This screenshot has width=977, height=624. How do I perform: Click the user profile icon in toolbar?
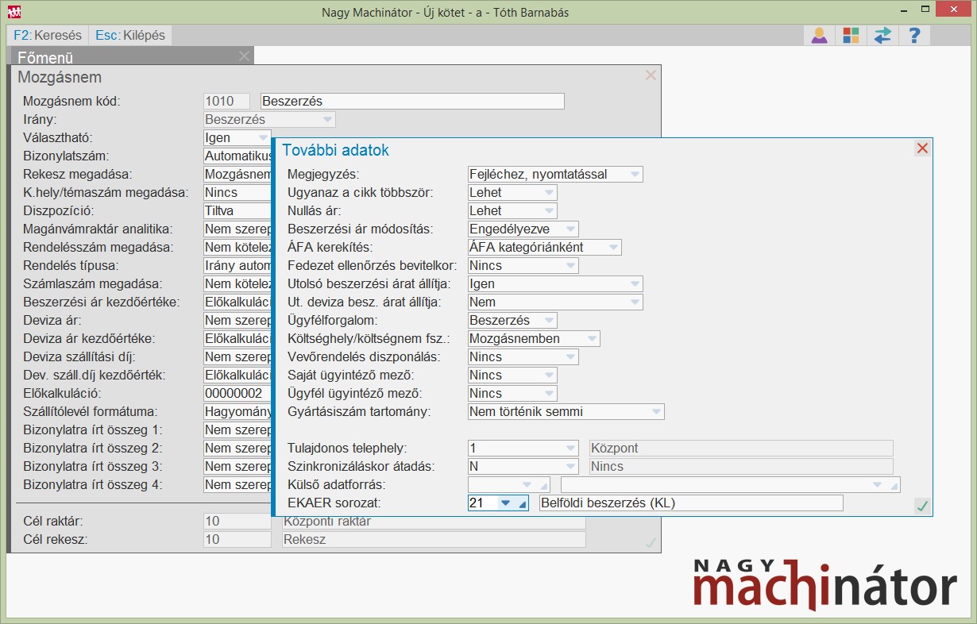pyautogui.click(x=819, y=35)
